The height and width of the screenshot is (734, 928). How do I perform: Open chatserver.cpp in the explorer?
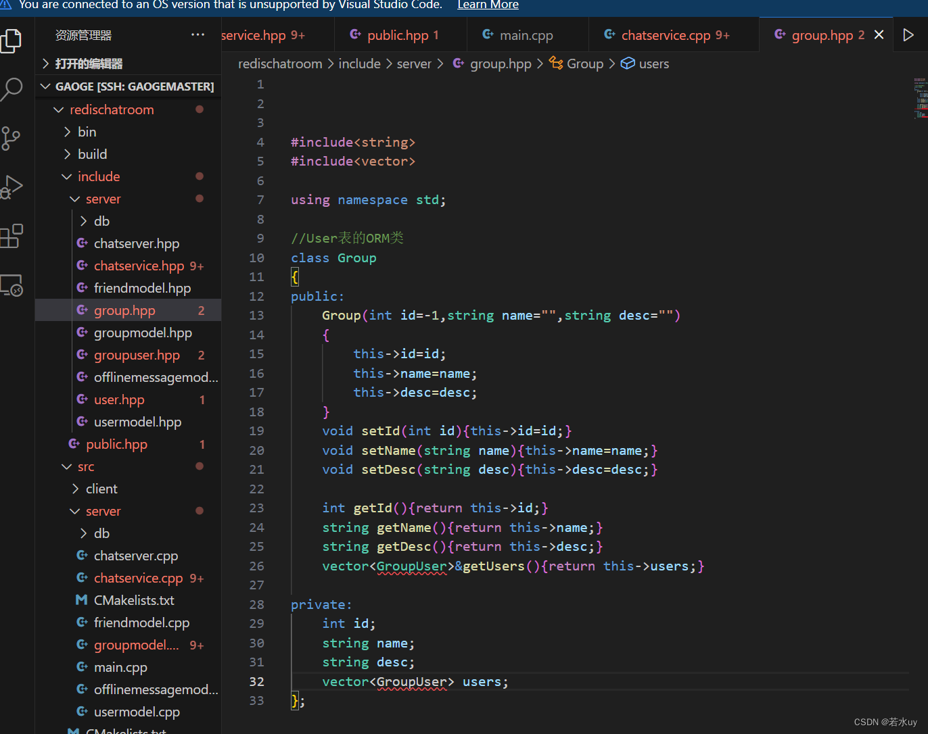128,556
